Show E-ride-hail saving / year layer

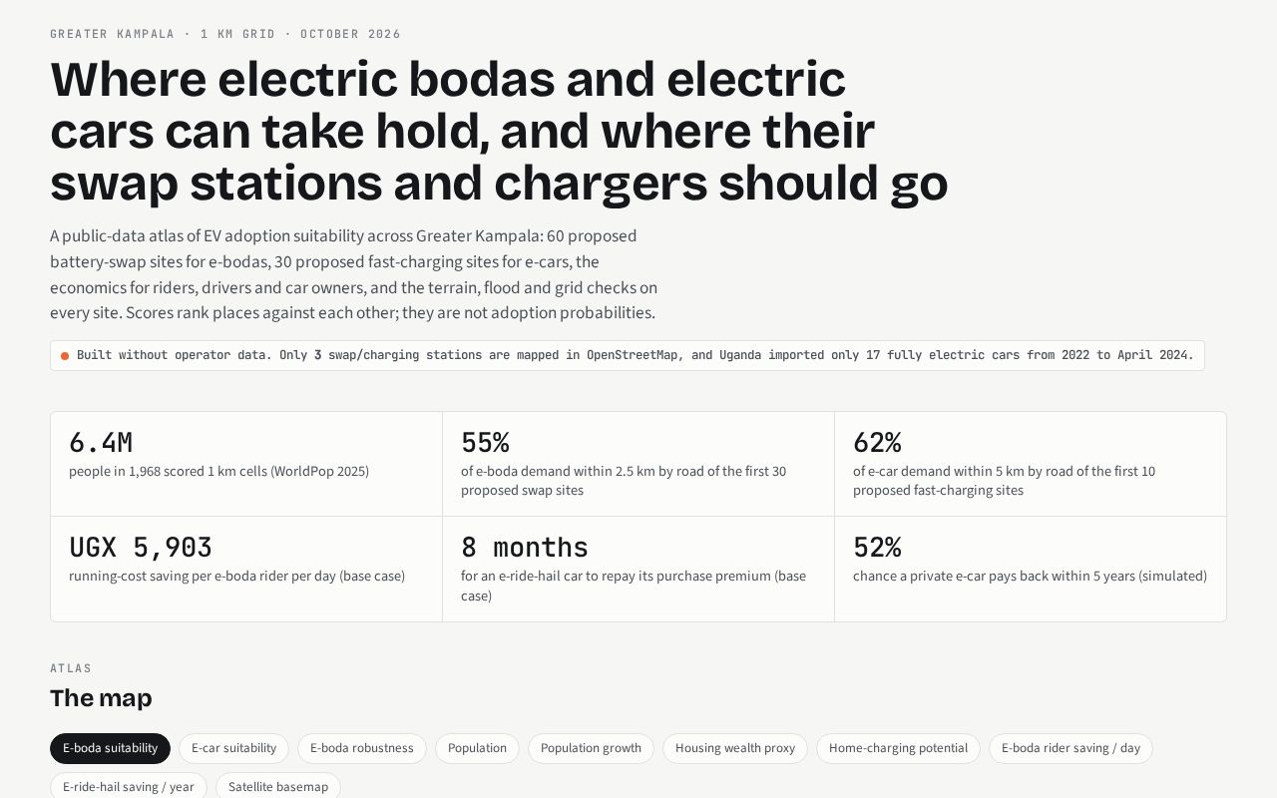pos(129,786)
